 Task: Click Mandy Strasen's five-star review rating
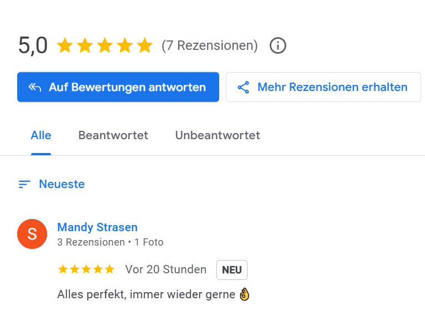coord(86,269)
